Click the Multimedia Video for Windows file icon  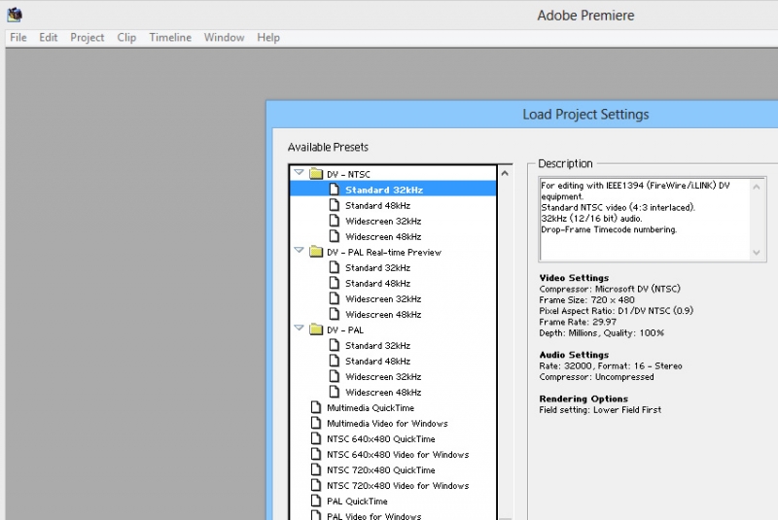pyautogui.click(x=315, y=424)
